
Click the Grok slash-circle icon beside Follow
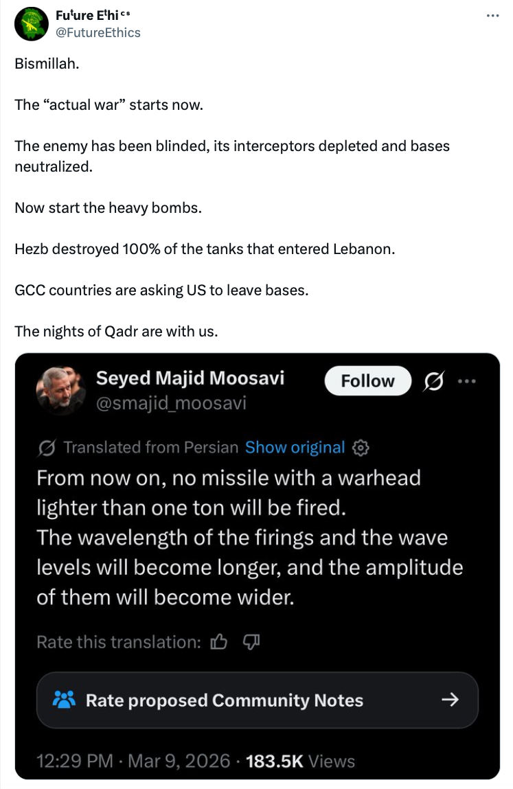pos(433,381)
